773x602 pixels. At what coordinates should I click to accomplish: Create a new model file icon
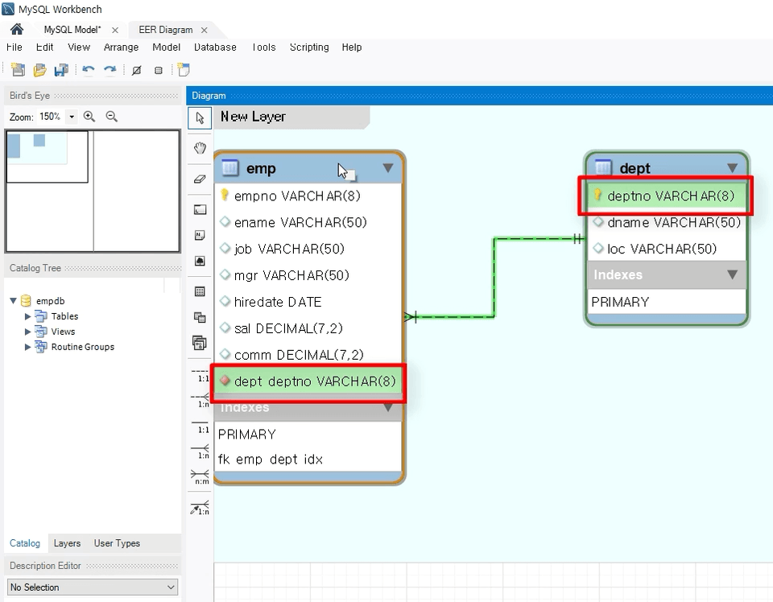click(18, 70)
